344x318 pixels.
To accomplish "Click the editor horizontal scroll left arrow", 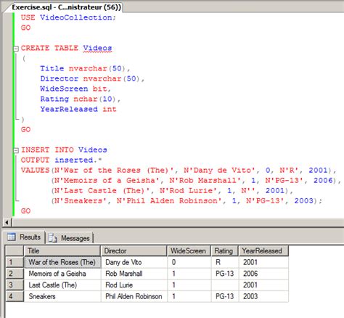I will click(7, 222).
